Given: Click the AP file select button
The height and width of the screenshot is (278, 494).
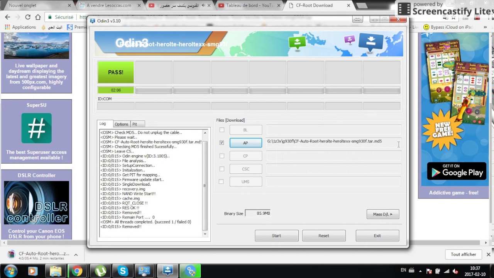Looking at the screenshot, I should [246, 143].
